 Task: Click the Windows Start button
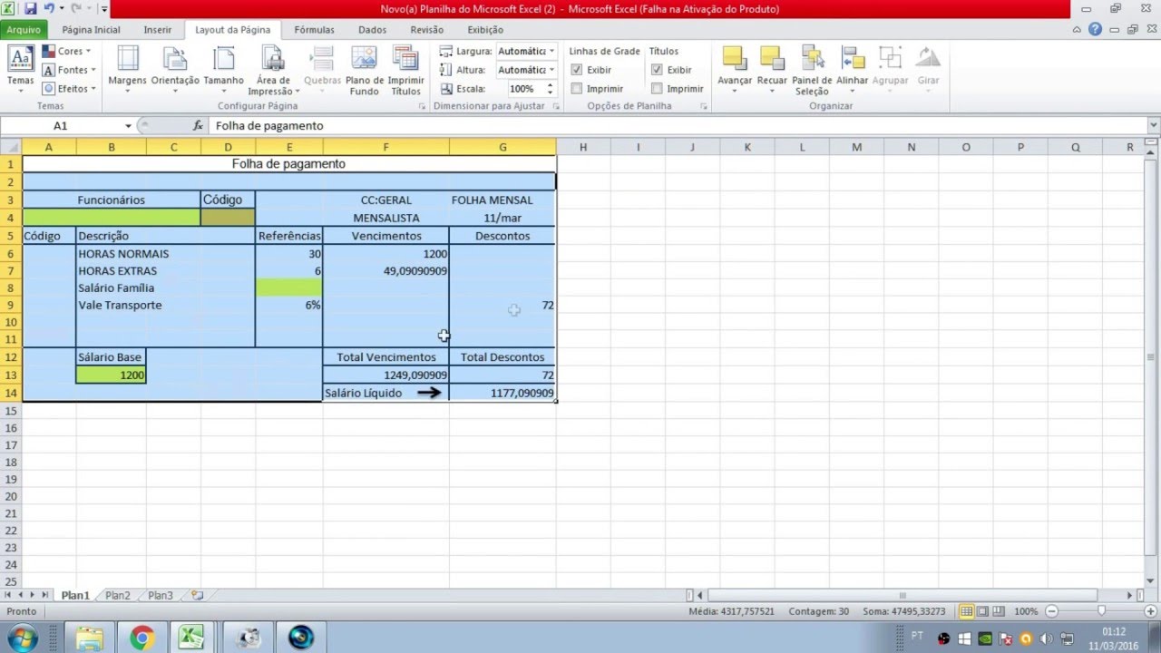click(x=21, y=638)
